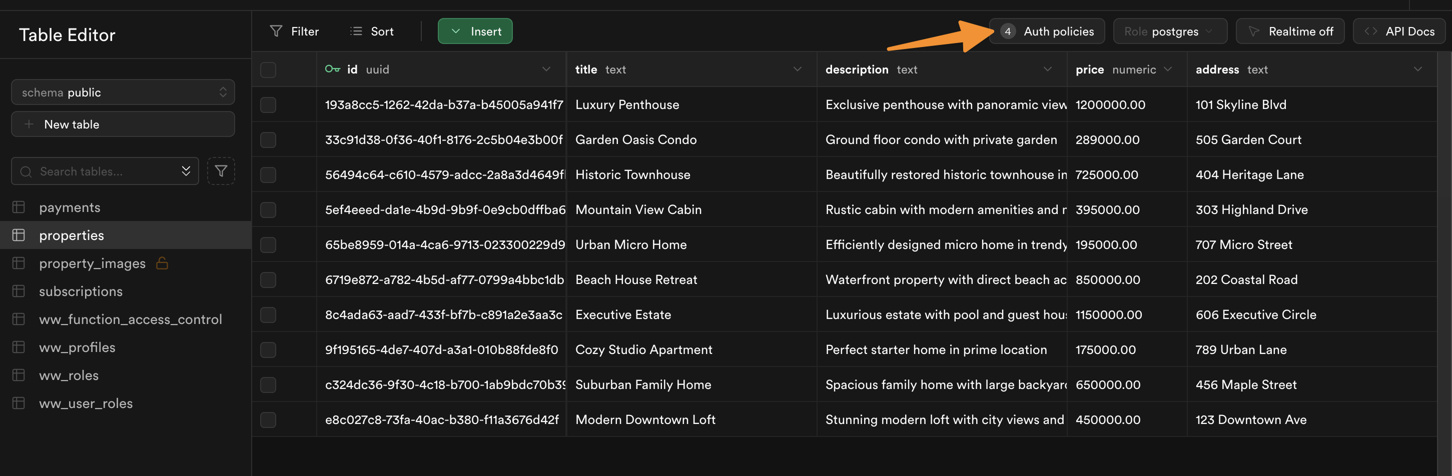Click the New table button

123,124
